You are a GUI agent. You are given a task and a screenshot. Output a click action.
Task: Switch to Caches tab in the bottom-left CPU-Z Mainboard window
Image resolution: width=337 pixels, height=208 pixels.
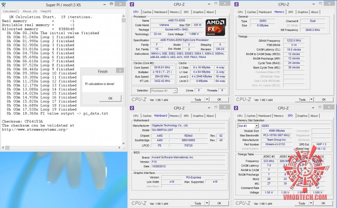pos(147,116)
